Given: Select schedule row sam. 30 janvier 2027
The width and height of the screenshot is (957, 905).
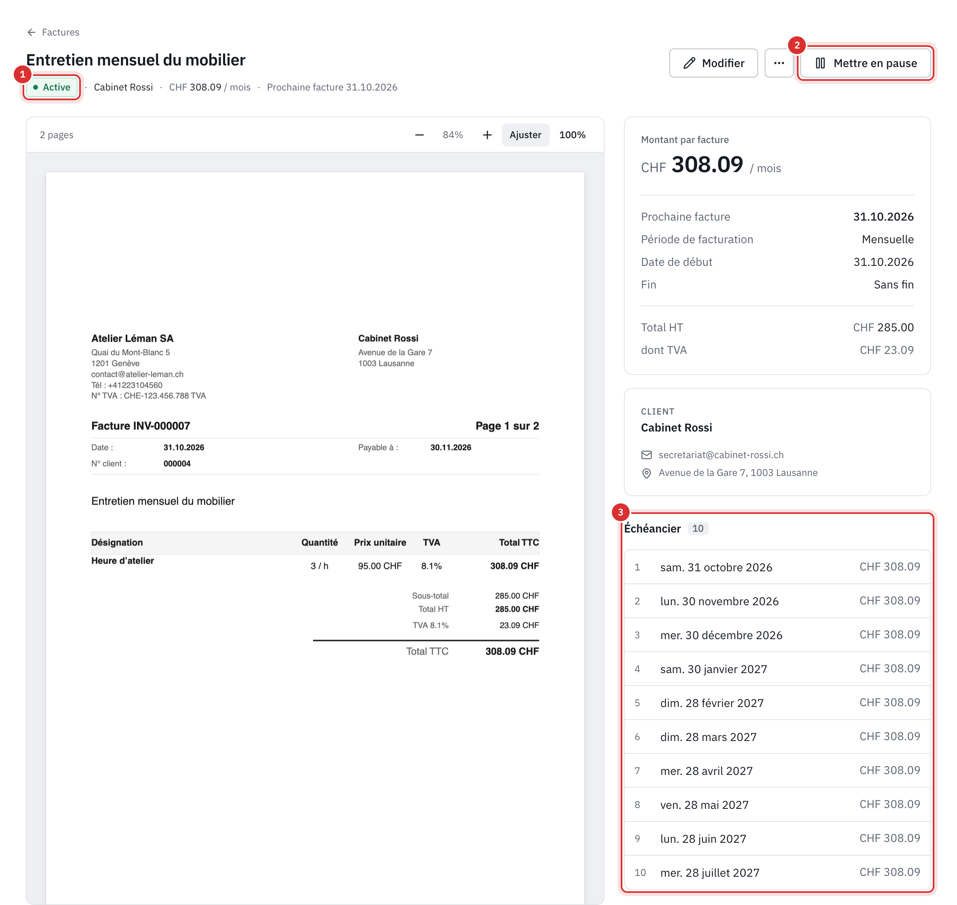Looking at the screenshot, I should 777,669.
